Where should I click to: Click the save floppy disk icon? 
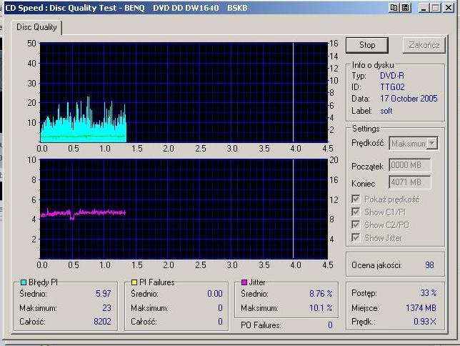coord(406,8)
